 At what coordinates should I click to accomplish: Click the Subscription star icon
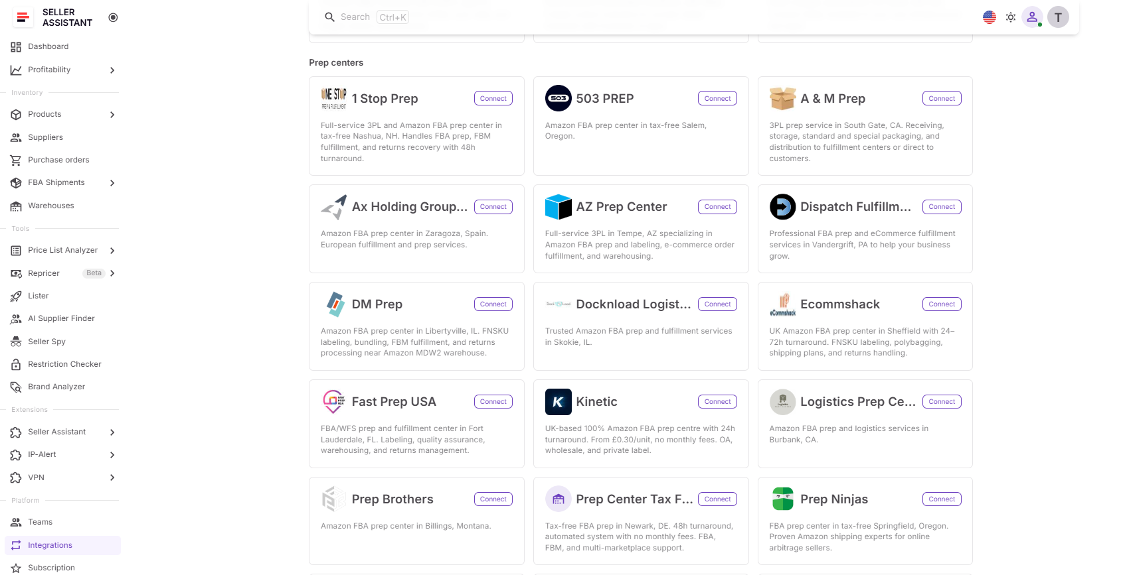coord(16,568)
